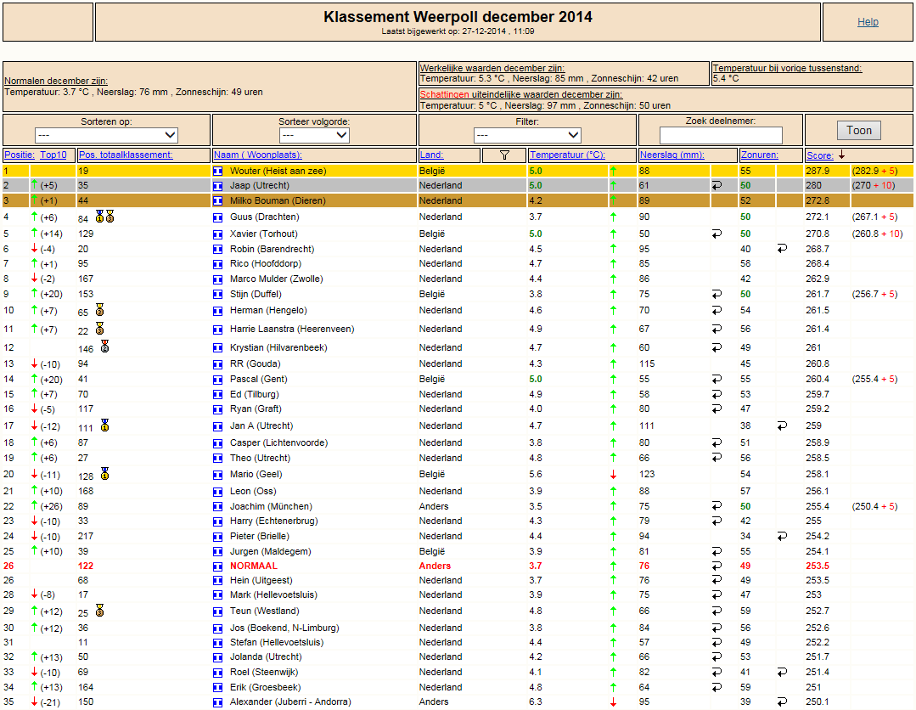This screenshot has width=916, height=710.
Task: Click red down arrow in Mario's temperature
Action: (x=614, y=475)
